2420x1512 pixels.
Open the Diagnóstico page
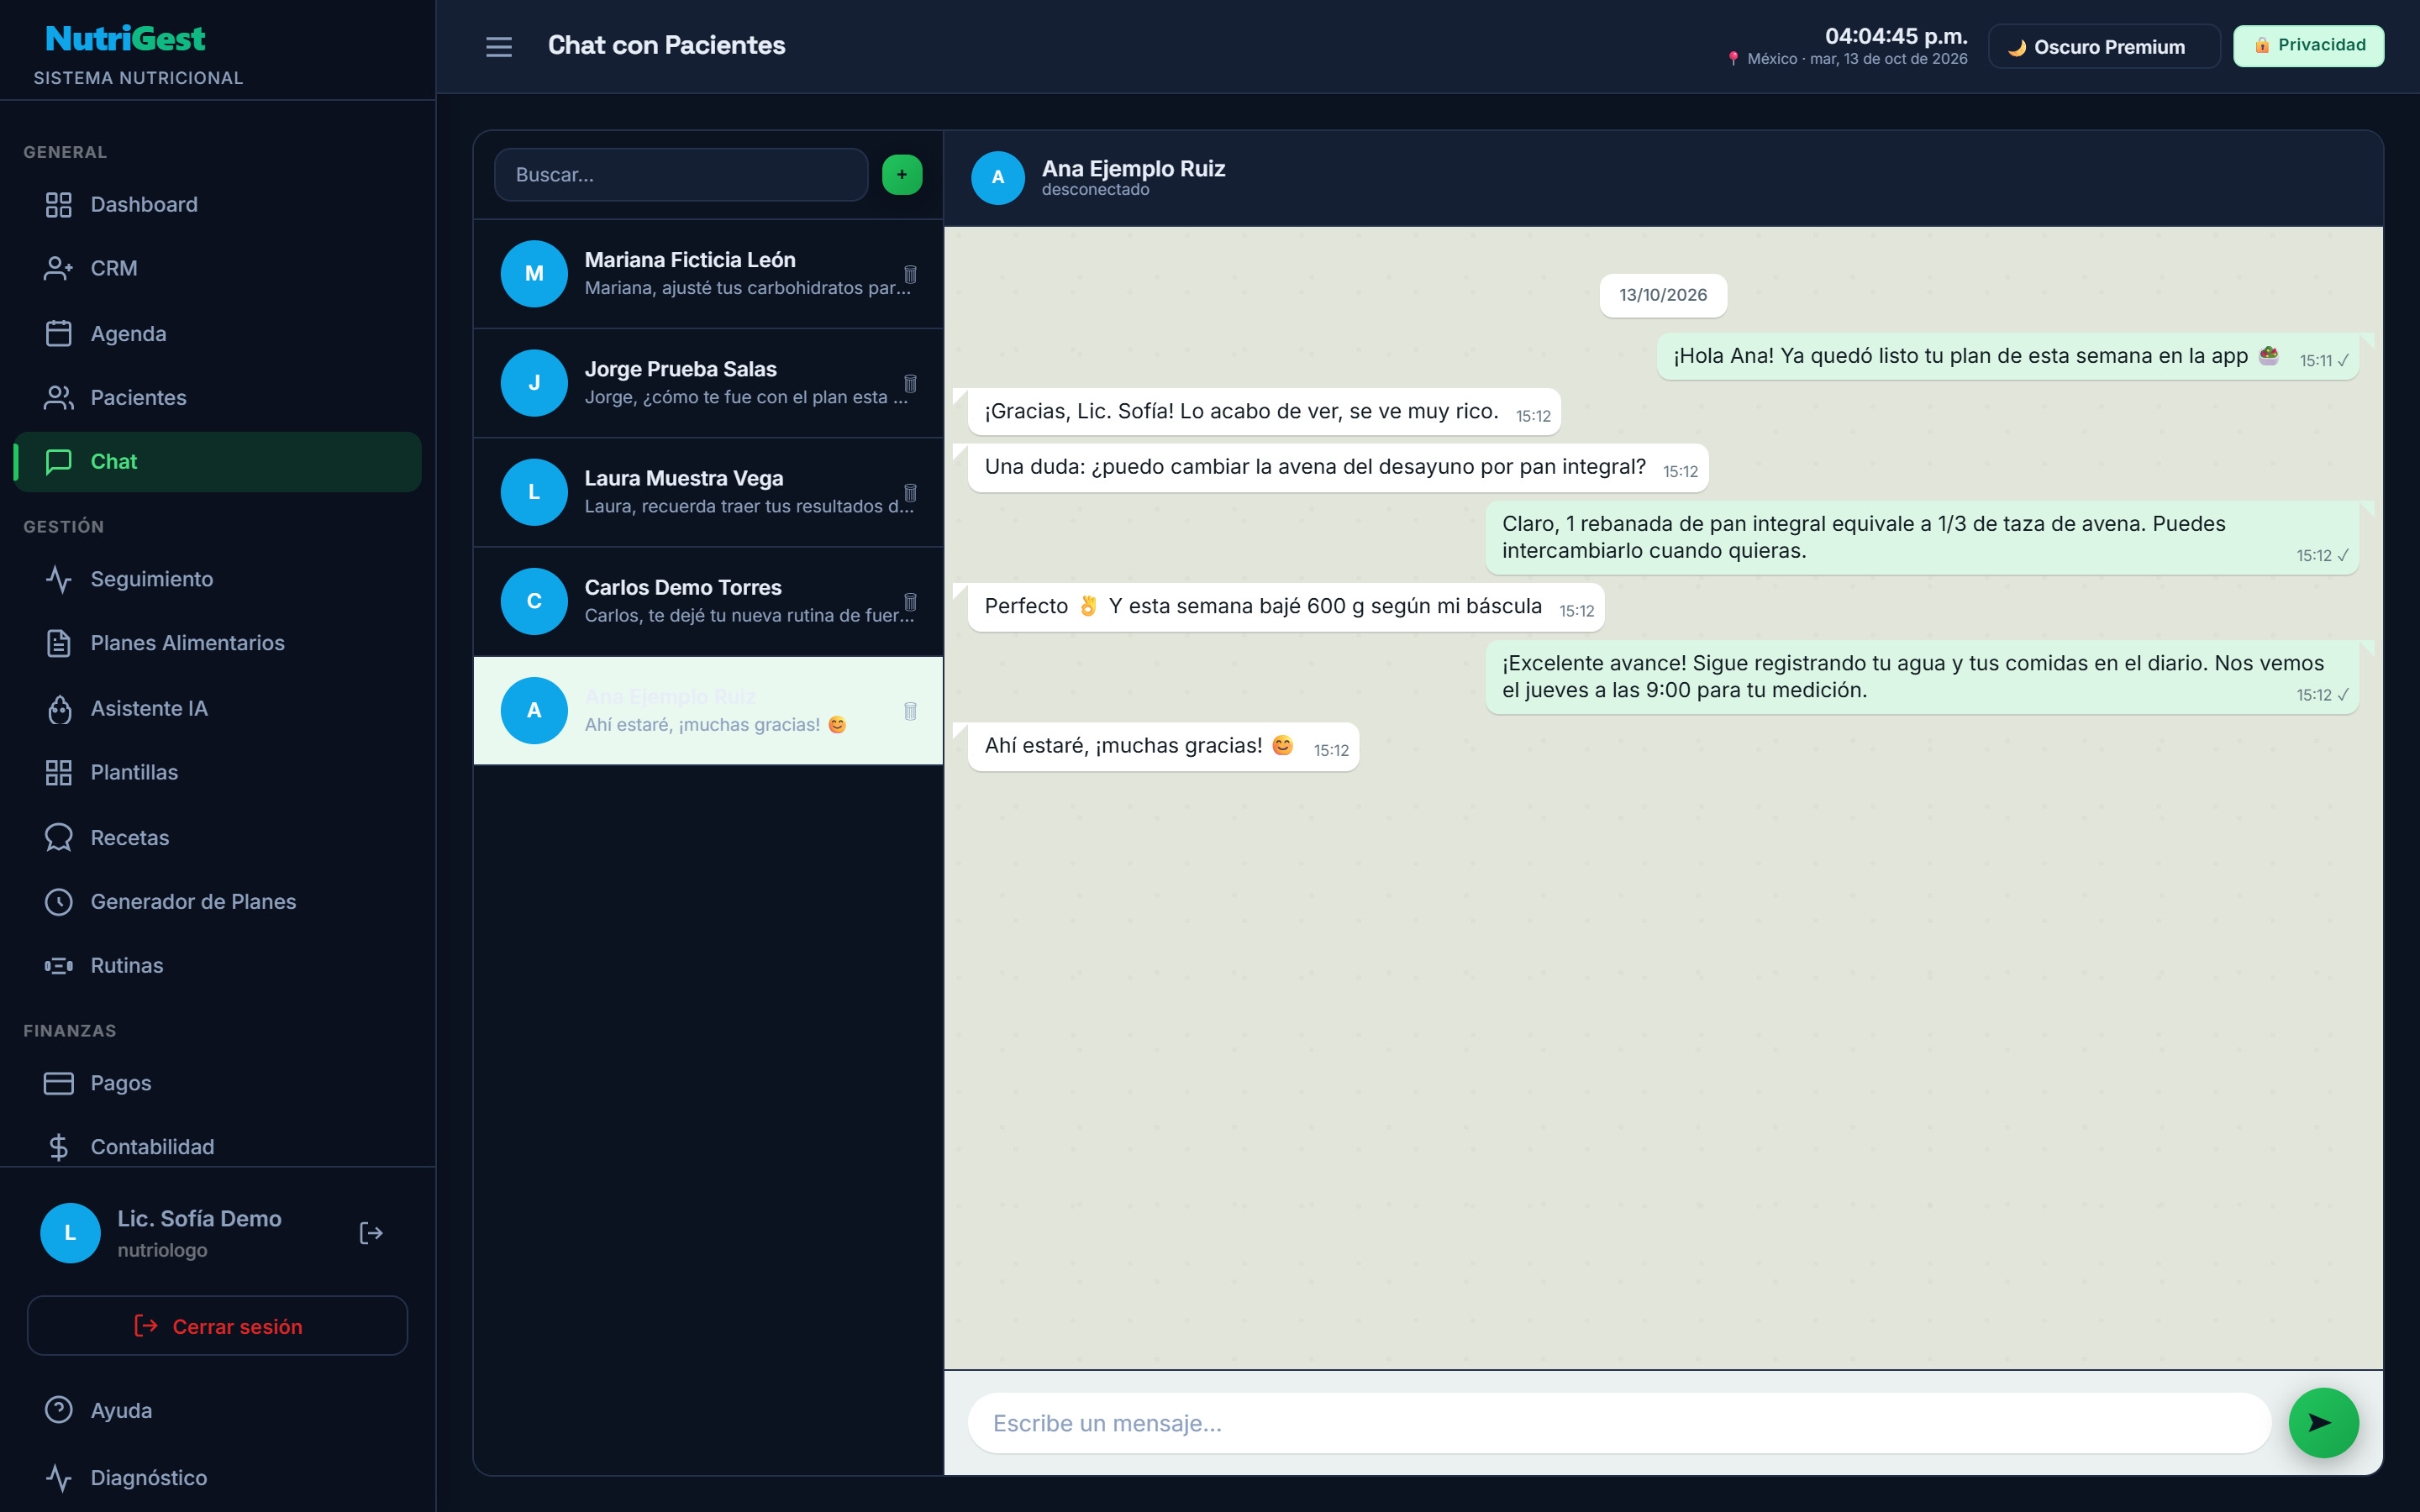click(x=217, y=1477)
